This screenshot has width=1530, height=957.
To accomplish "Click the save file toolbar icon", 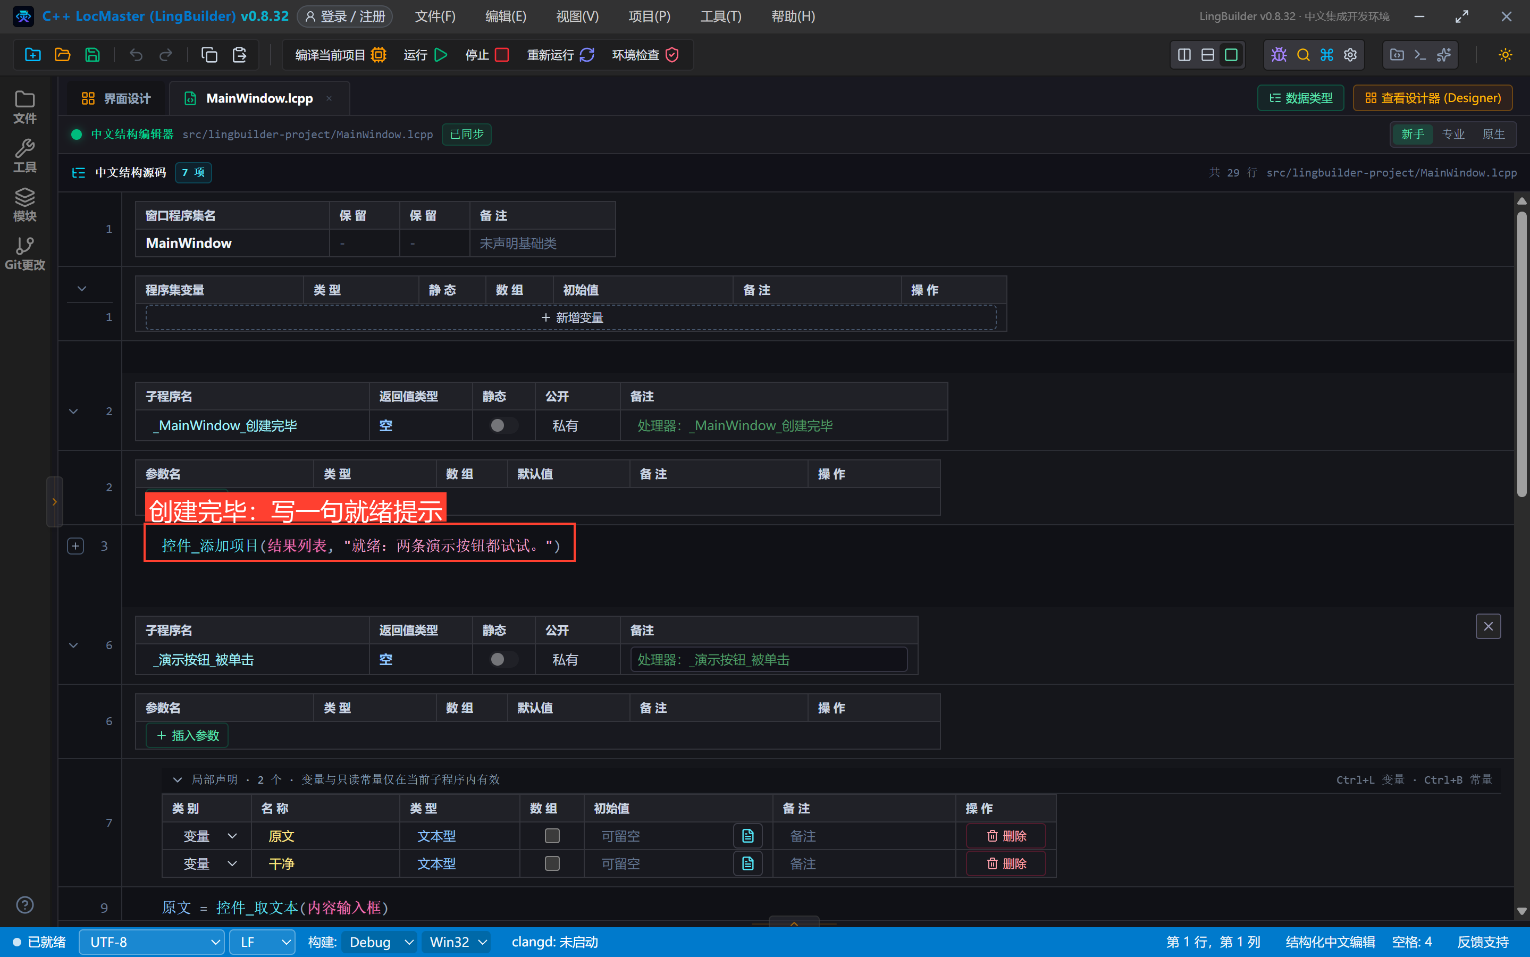I will coord(93,55).
